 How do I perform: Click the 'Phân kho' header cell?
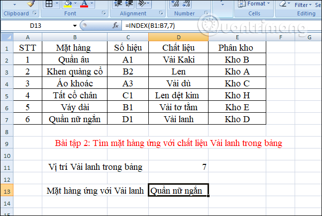(237, 48)
